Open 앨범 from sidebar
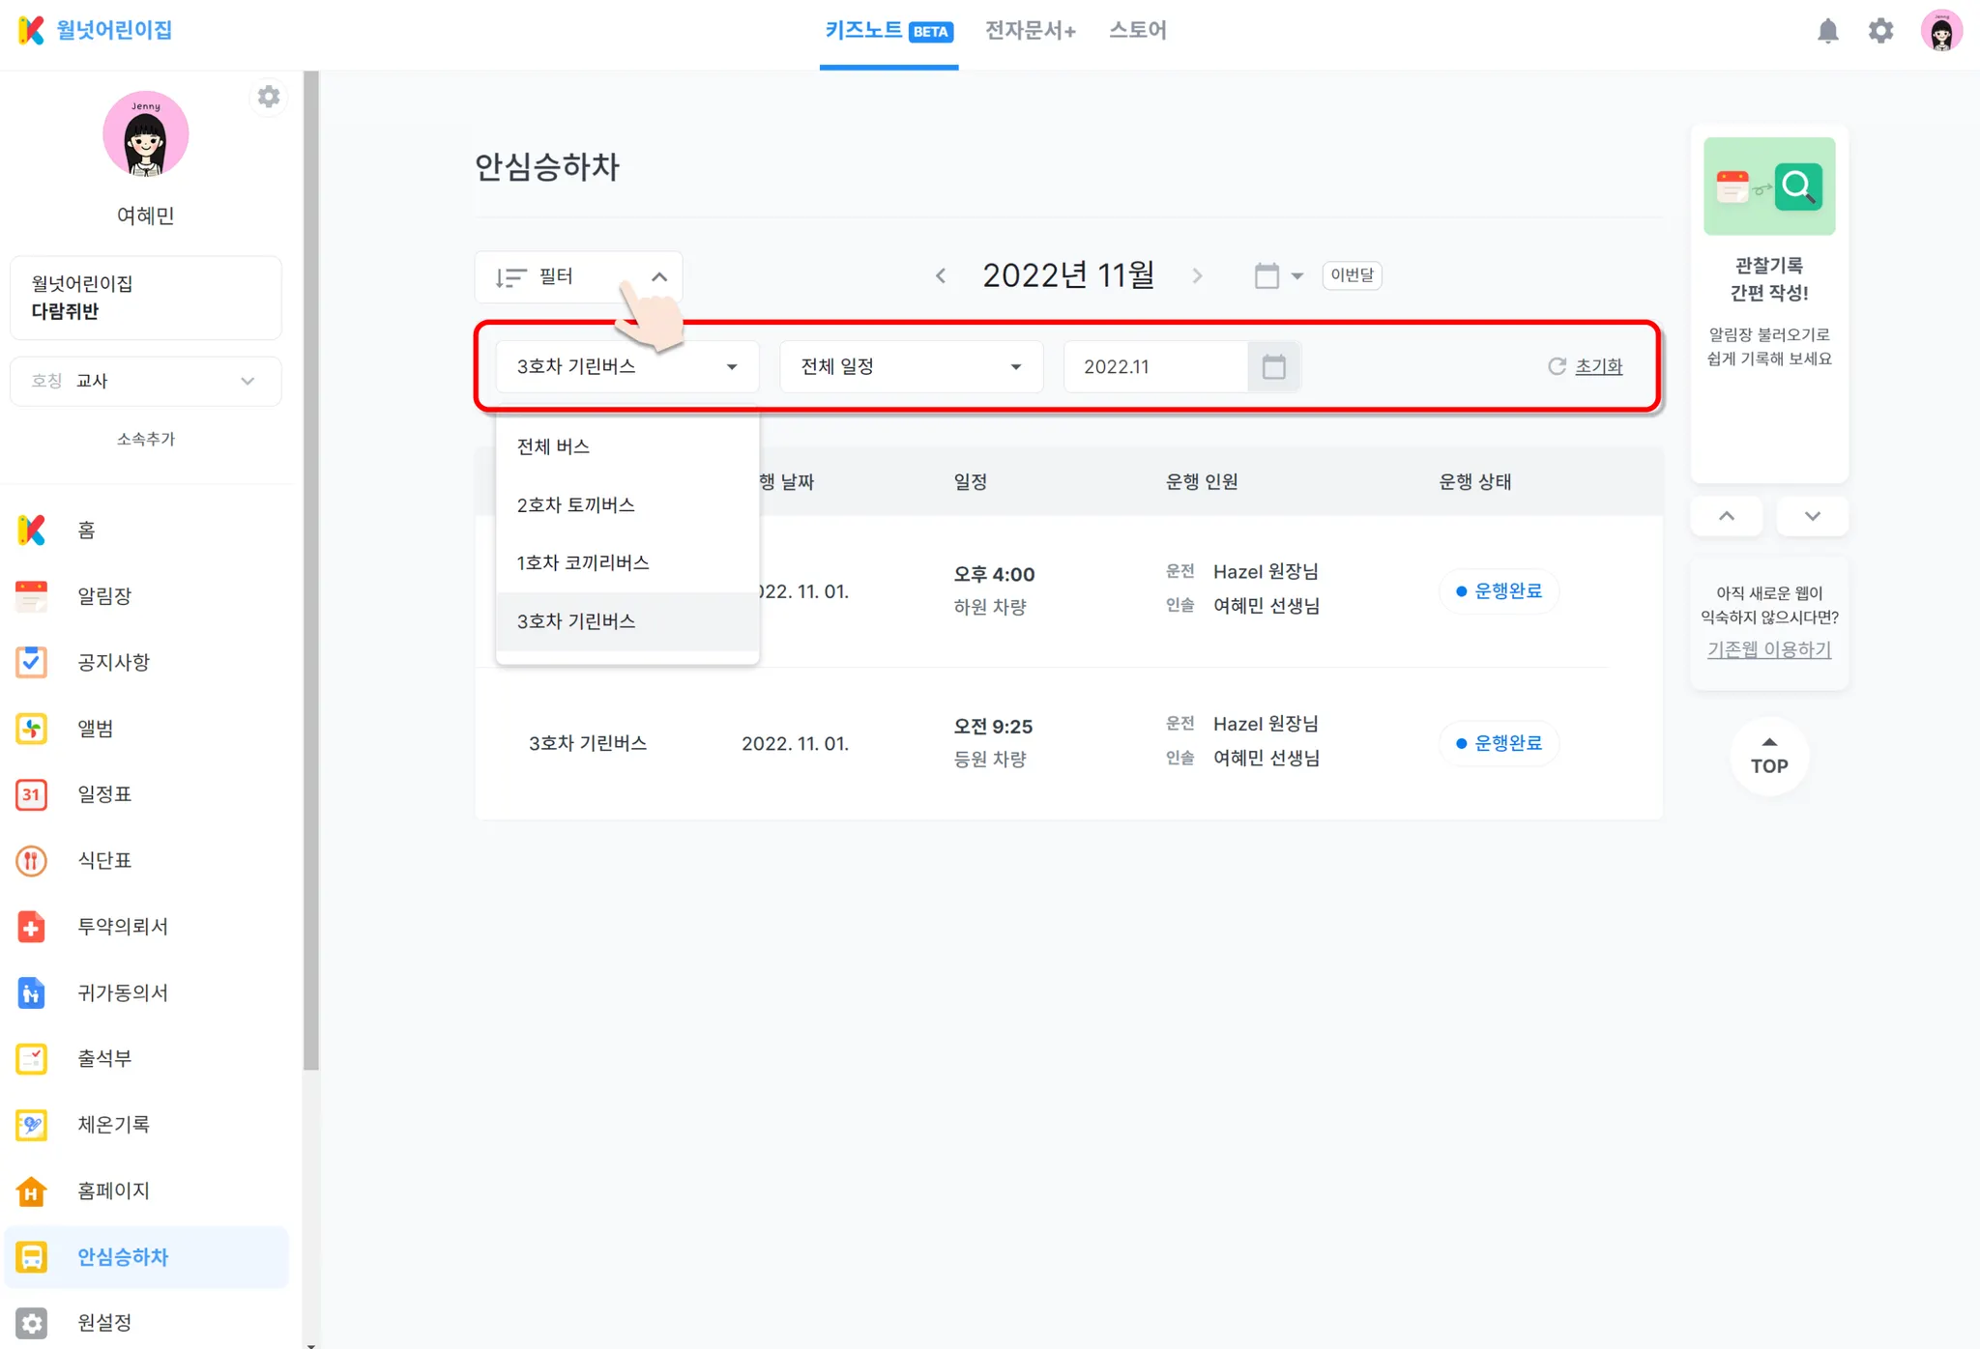Viewport: 1980px width, 1349px height. (x=95, y=729)
